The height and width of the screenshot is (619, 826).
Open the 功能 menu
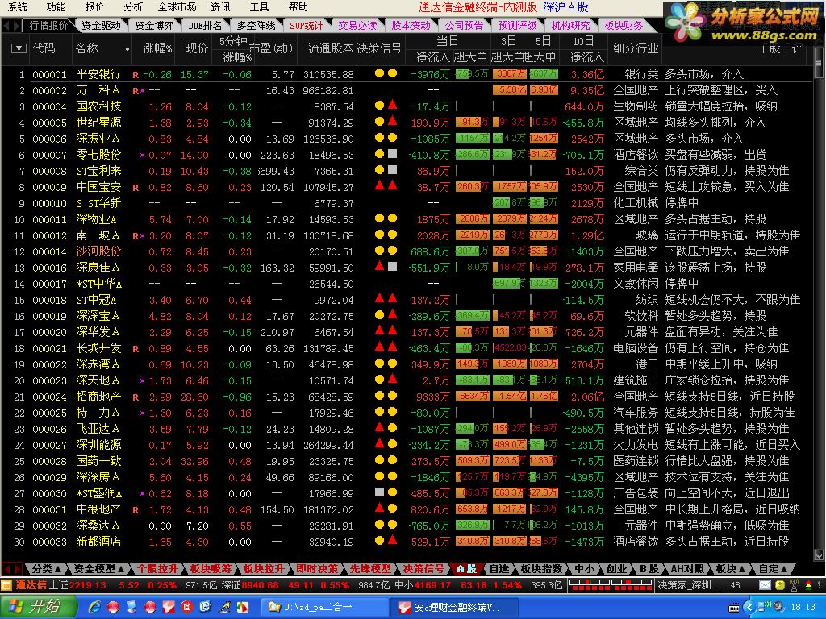coord(56,7)
